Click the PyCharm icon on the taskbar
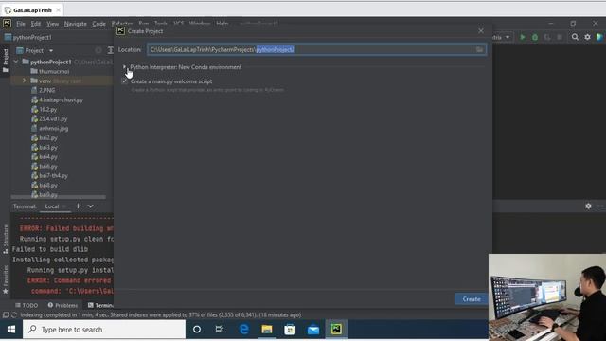Image resolution: width=606 pixels, height=341 pixels. pyautogui.click(x=336, y=330)
